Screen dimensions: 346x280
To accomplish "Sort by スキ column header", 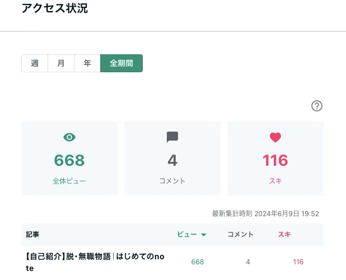I will 284,234.
